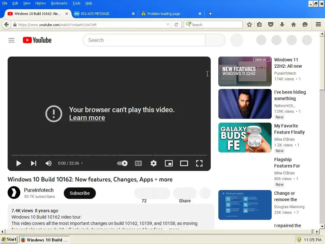Show bookmarks list icon in toolbar
The width and height of the screenshot is (325, 244).
coord(259,25)
